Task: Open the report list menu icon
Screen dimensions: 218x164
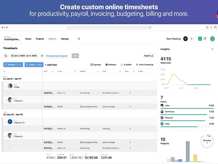Action: (42, 56)
